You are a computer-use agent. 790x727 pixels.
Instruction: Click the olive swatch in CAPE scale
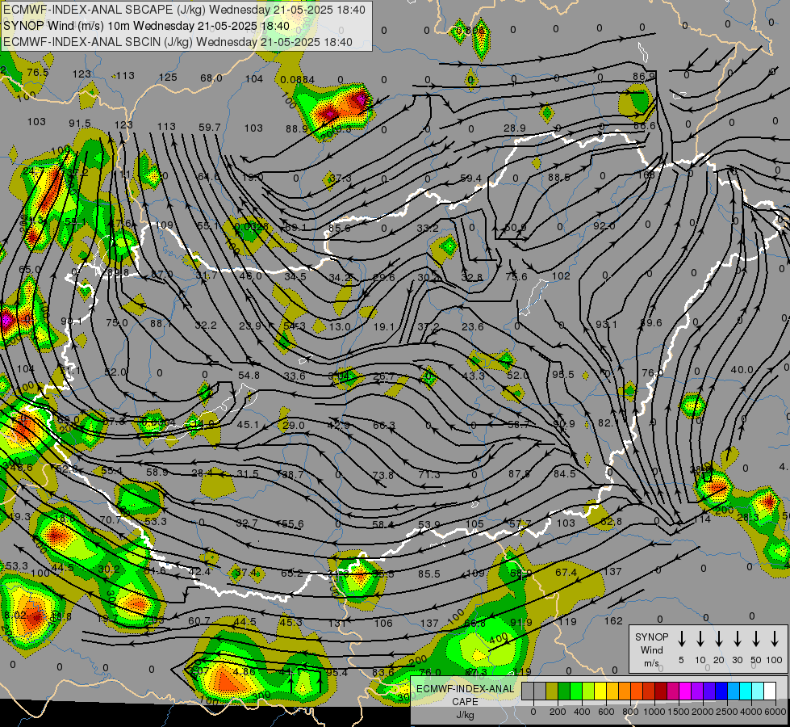click(552, 691)
